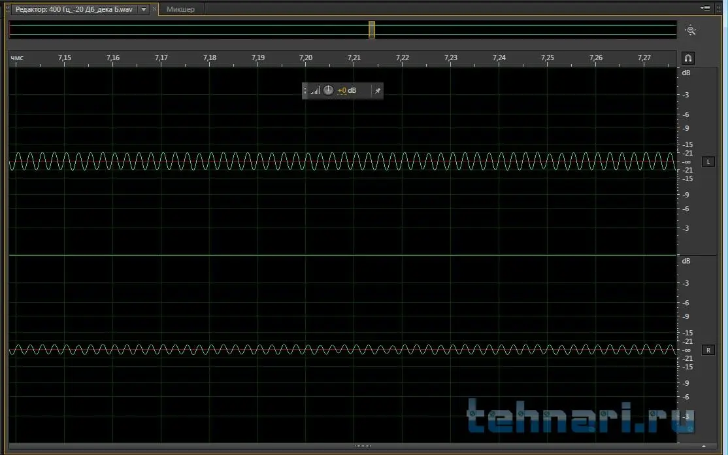Viewport: 728px width, 455px height.
Task: Grab the HUD drag handle grip
Action: pyautogui.click(x=305, y=91)
